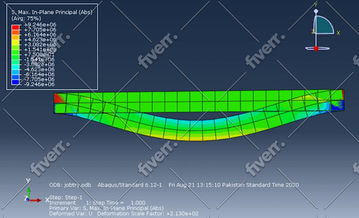The width and height of the screenshot is (359, 218).
Task: Click the blue stress region at beam's right end
Action: (x=337, y=105)
